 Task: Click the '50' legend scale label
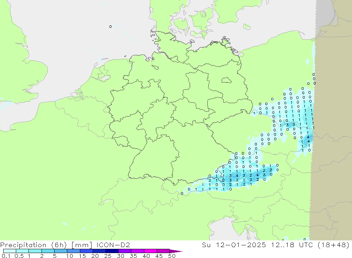point(172,256)
